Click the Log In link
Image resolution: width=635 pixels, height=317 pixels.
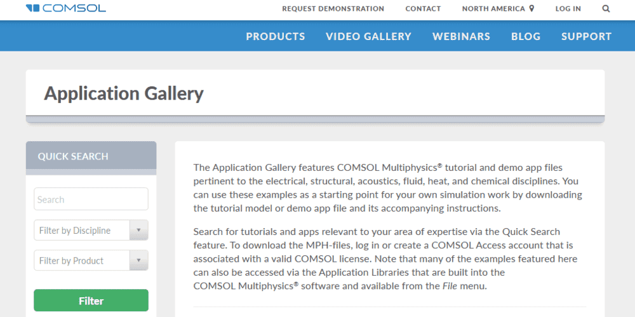tap(568, 9)
